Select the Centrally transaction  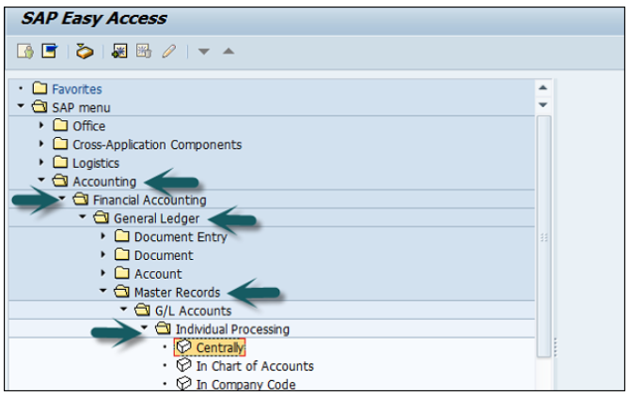pos(220,348)
